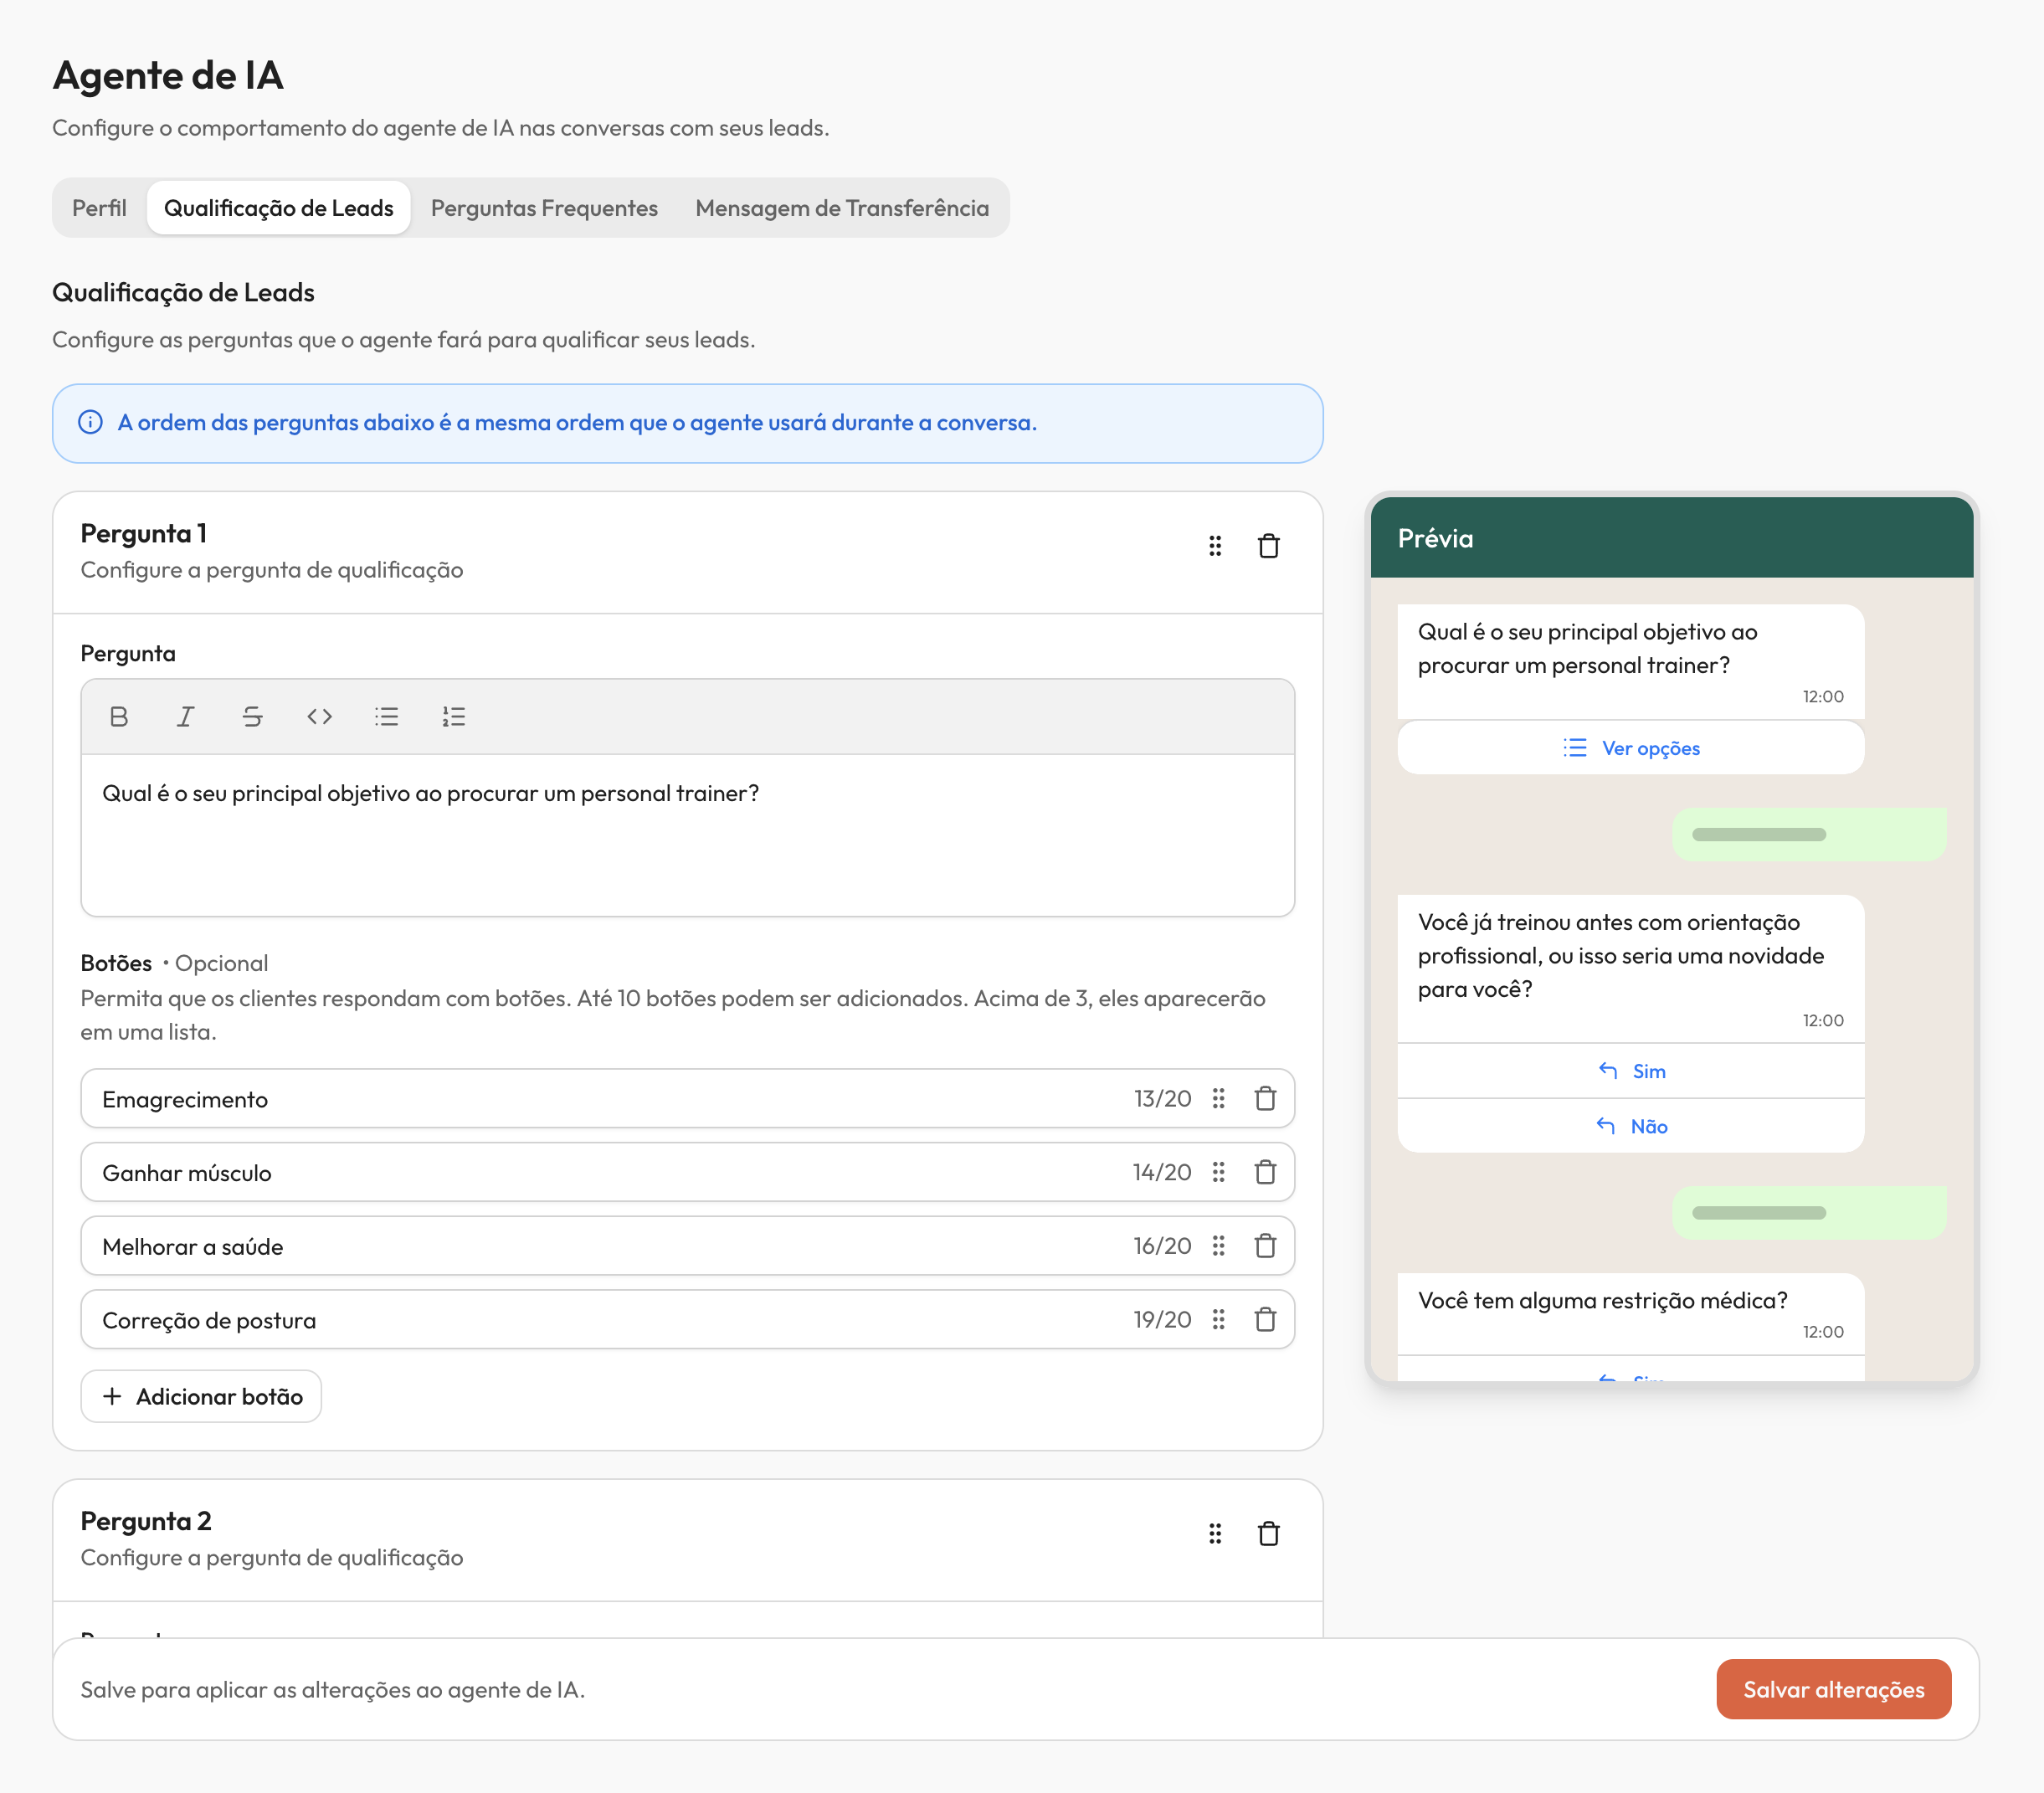Grab the drag handle of Pergunta 2

pyautogui.click(x=1215, y=1533)
